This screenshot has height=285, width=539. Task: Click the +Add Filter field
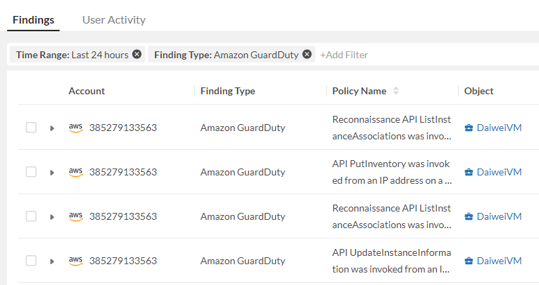[345, 55]
